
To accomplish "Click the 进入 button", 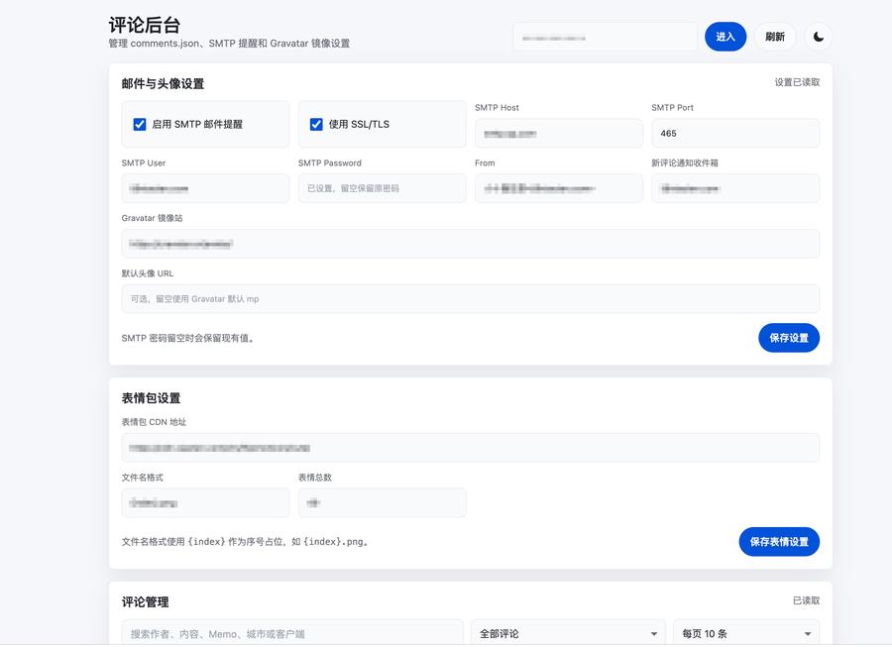I will pyautogui.click(x=725, y=37).
